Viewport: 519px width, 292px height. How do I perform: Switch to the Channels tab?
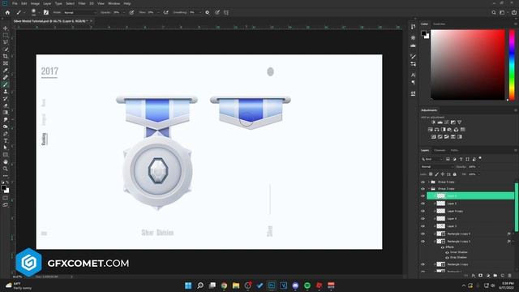pyautogui.click(x=440, y=150)
